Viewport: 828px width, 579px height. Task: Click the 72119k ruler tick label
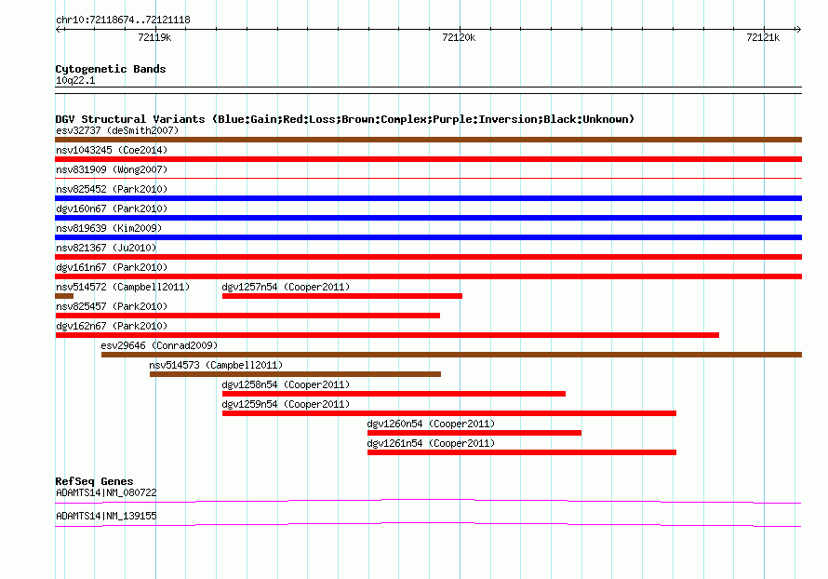click(154, 37)
